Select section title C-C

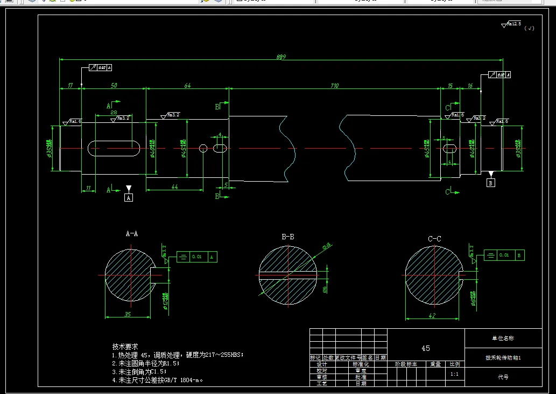[x=434, y=239]
